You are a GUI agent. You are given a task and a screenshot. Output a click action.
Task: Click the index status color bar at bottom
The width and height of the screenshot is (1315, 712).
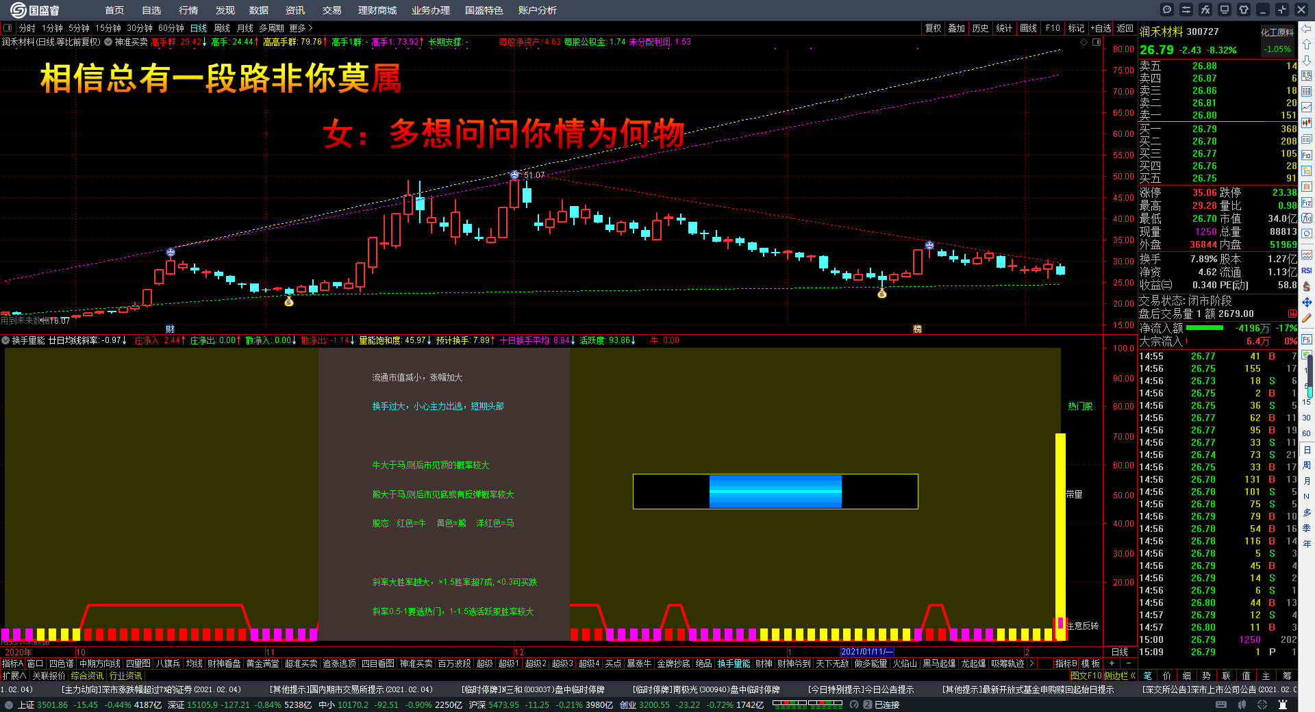(x=807, y=703)
